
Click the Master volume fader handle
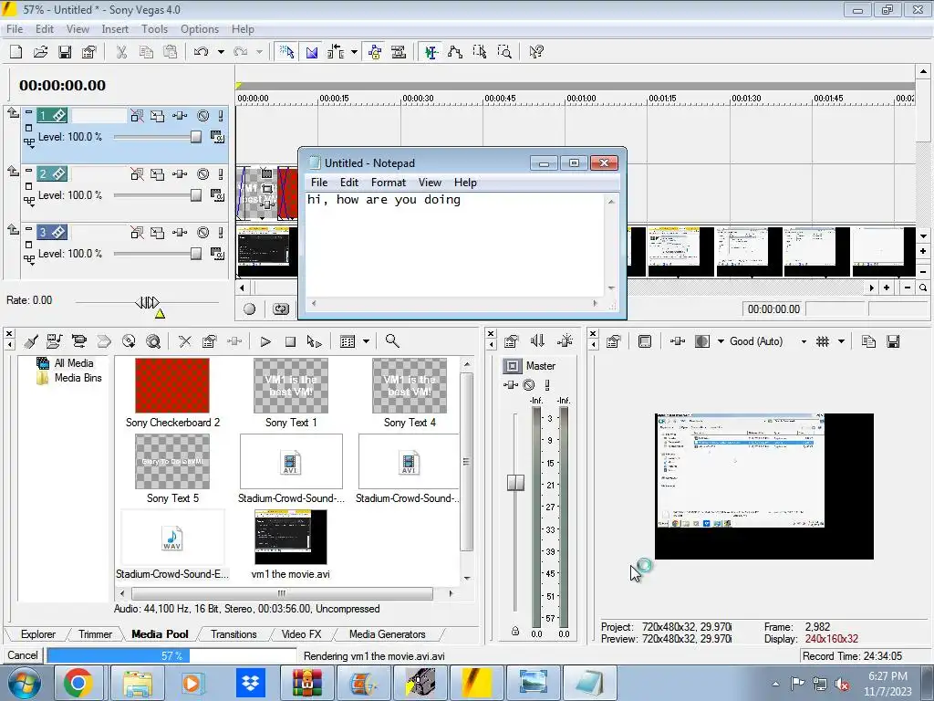point(515,482)
